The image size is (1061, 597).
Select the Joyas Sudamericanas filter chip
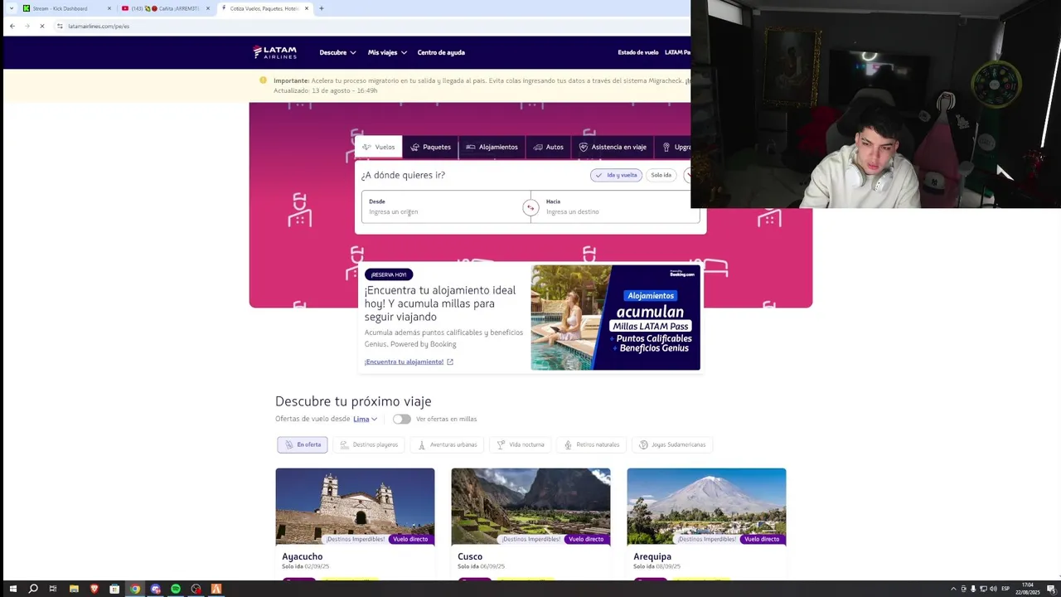coord(671,444)
